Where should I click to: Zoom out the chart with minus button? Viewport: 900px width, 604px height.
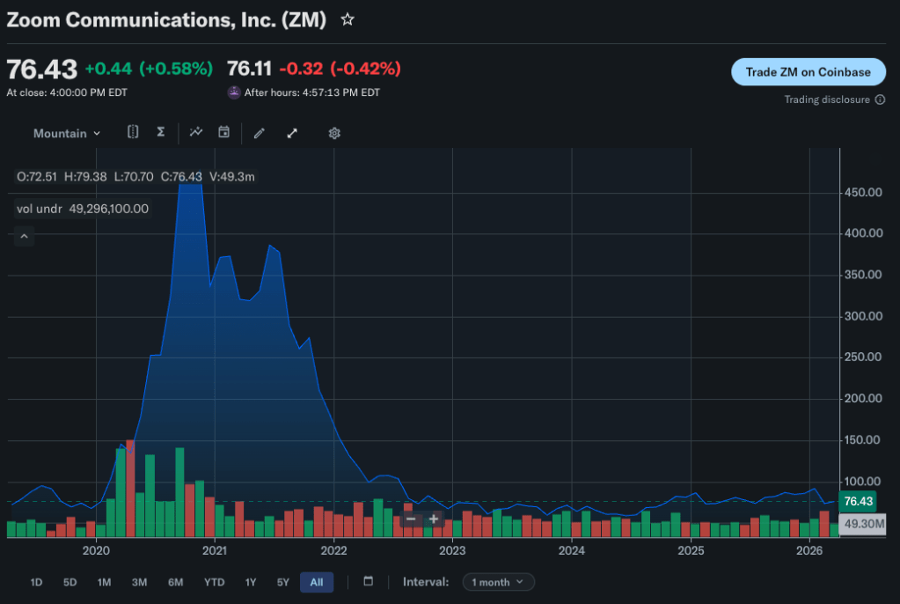click(411, 519)
